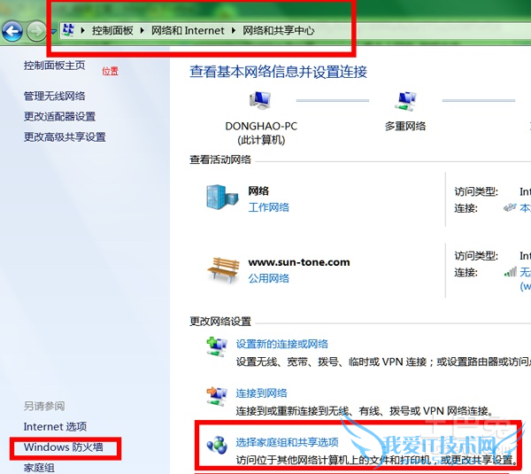Change network type via 工作网络 link
Image resolution: width=531 pixels, height=474 pixels.
(x=268, y=207)
